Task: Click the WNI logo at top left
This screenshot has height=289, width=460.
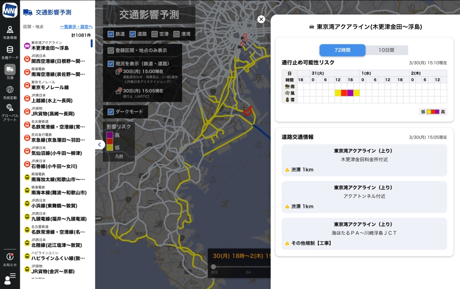Action: pyautogui.click(x=10, y=10)
